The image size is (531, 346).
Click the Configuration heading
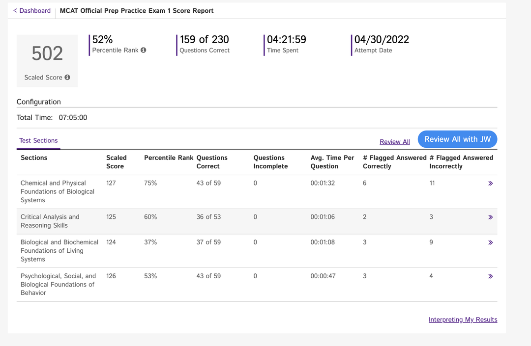39,102
